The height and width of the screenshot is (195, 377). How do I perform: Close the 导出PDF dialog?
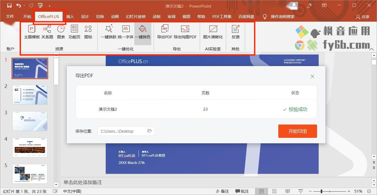(312, 76)
